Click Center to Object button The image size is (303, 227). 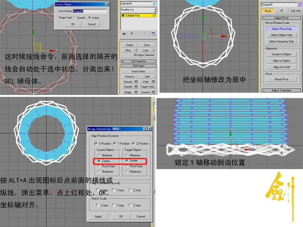point(282,54)
